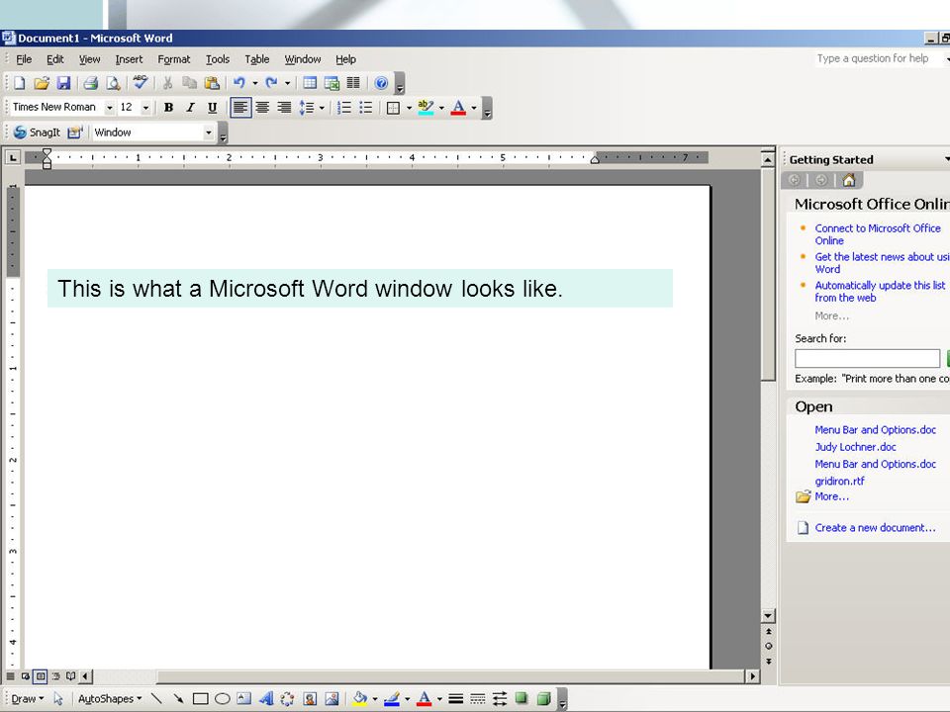Open Microsoft Word Help icon

click(381, 83)
